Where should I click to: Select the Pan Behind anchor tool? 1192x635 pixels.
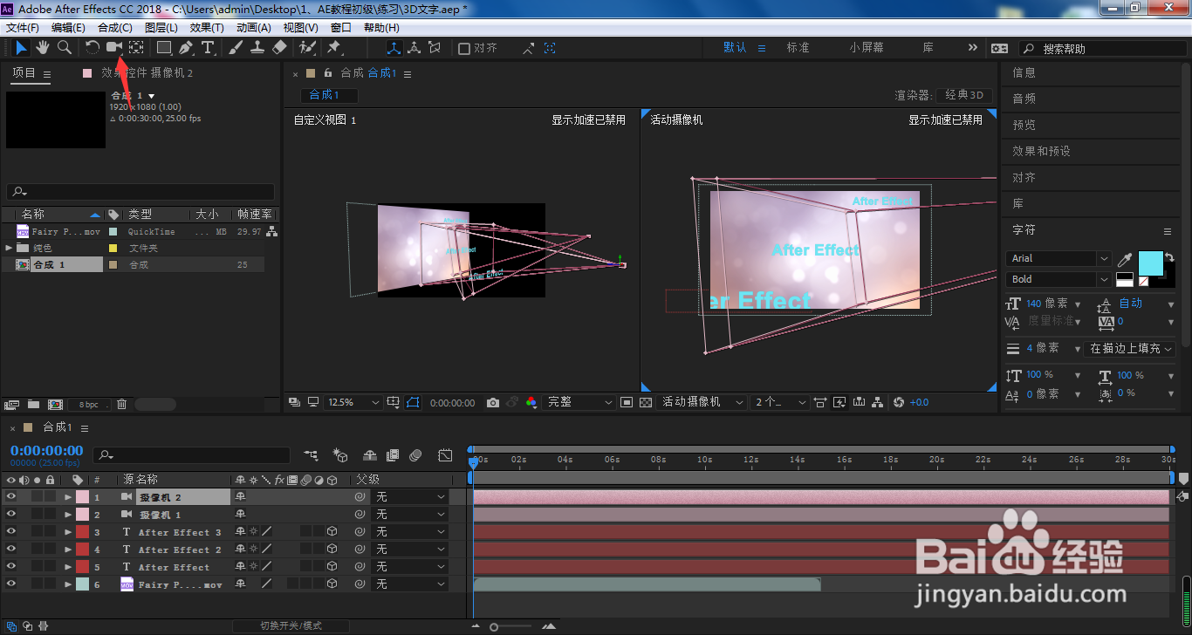click(137, 48)
